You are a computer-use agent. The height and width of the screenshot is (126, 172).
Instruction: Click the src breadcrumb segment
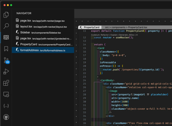[x=107, y=27]
